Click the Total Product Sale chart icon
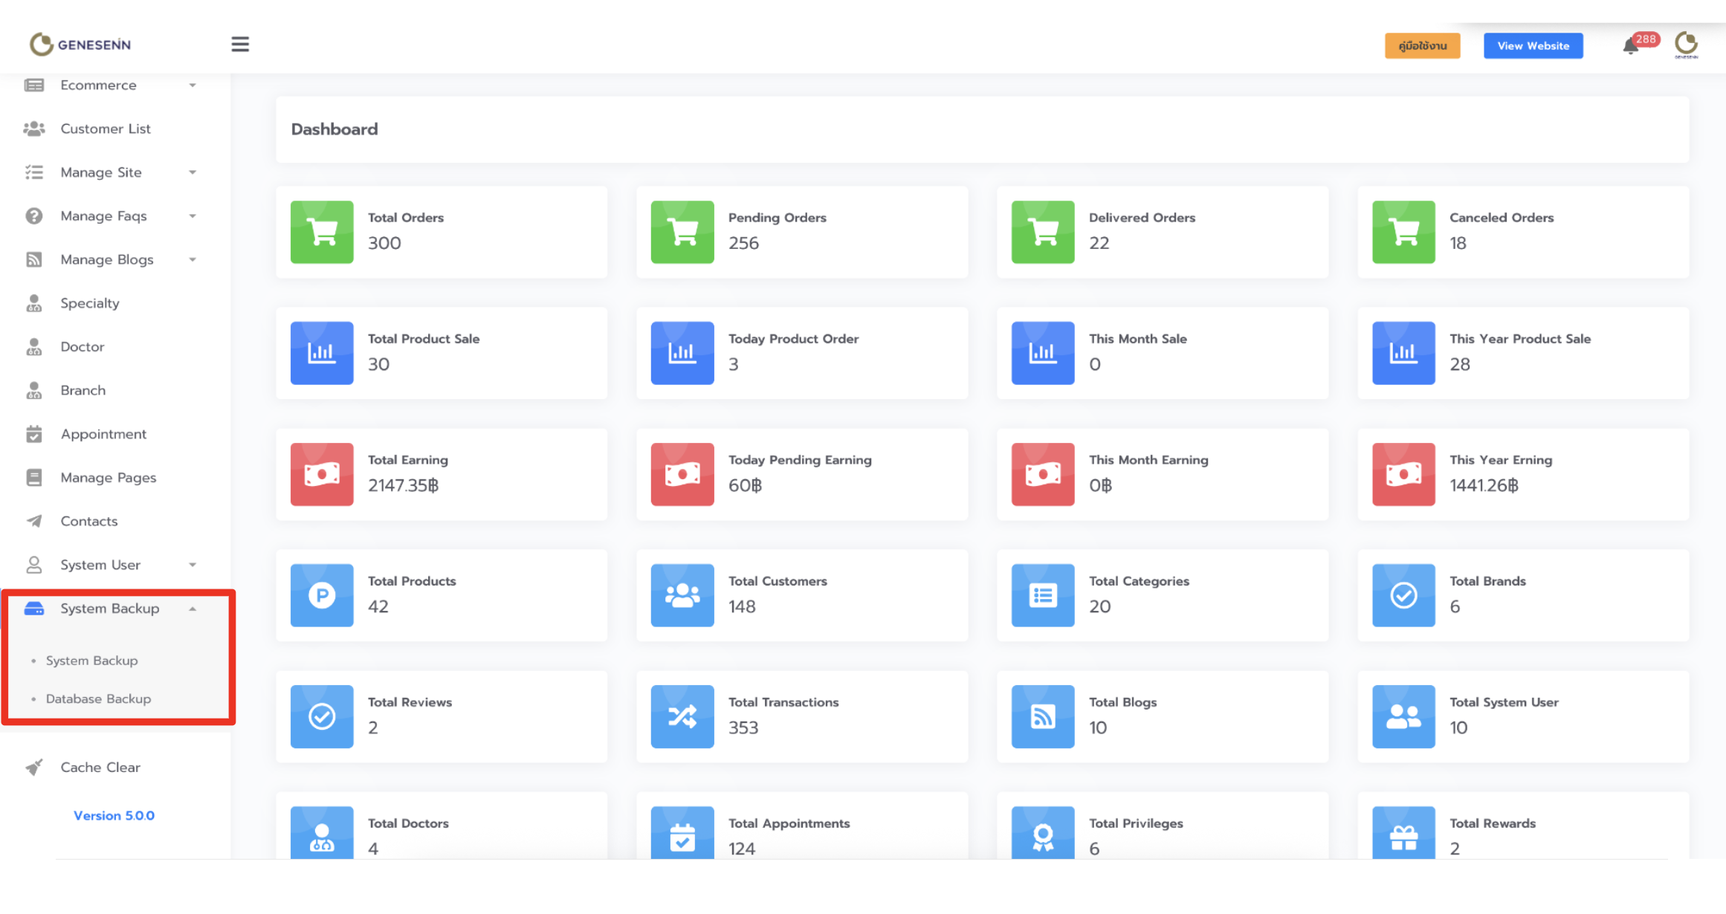1726x914 pixels. point(322,353)
